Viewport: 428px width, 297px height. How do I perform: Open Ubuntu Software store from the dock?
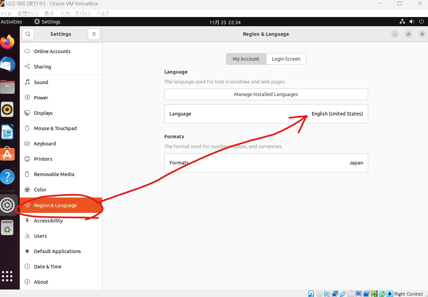pos(7,154)
